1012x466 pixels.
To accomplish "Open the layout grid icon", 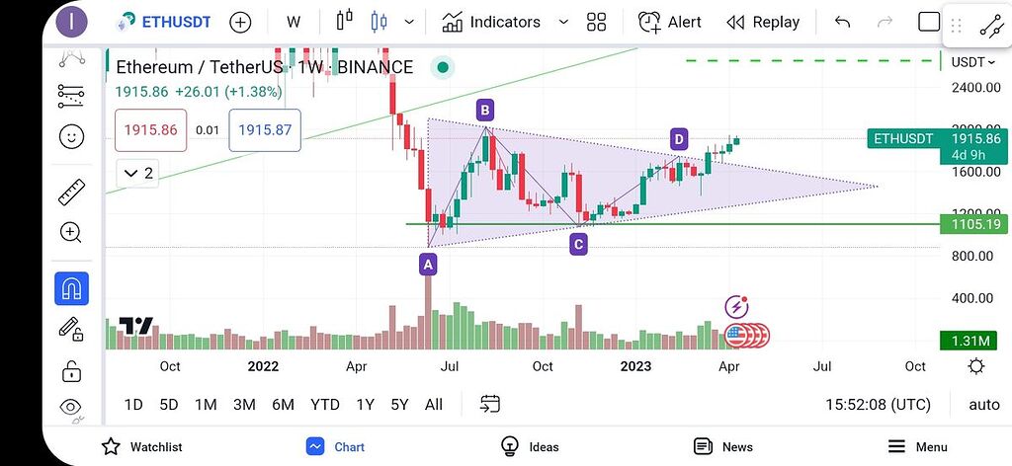I will tap(596, 22).
